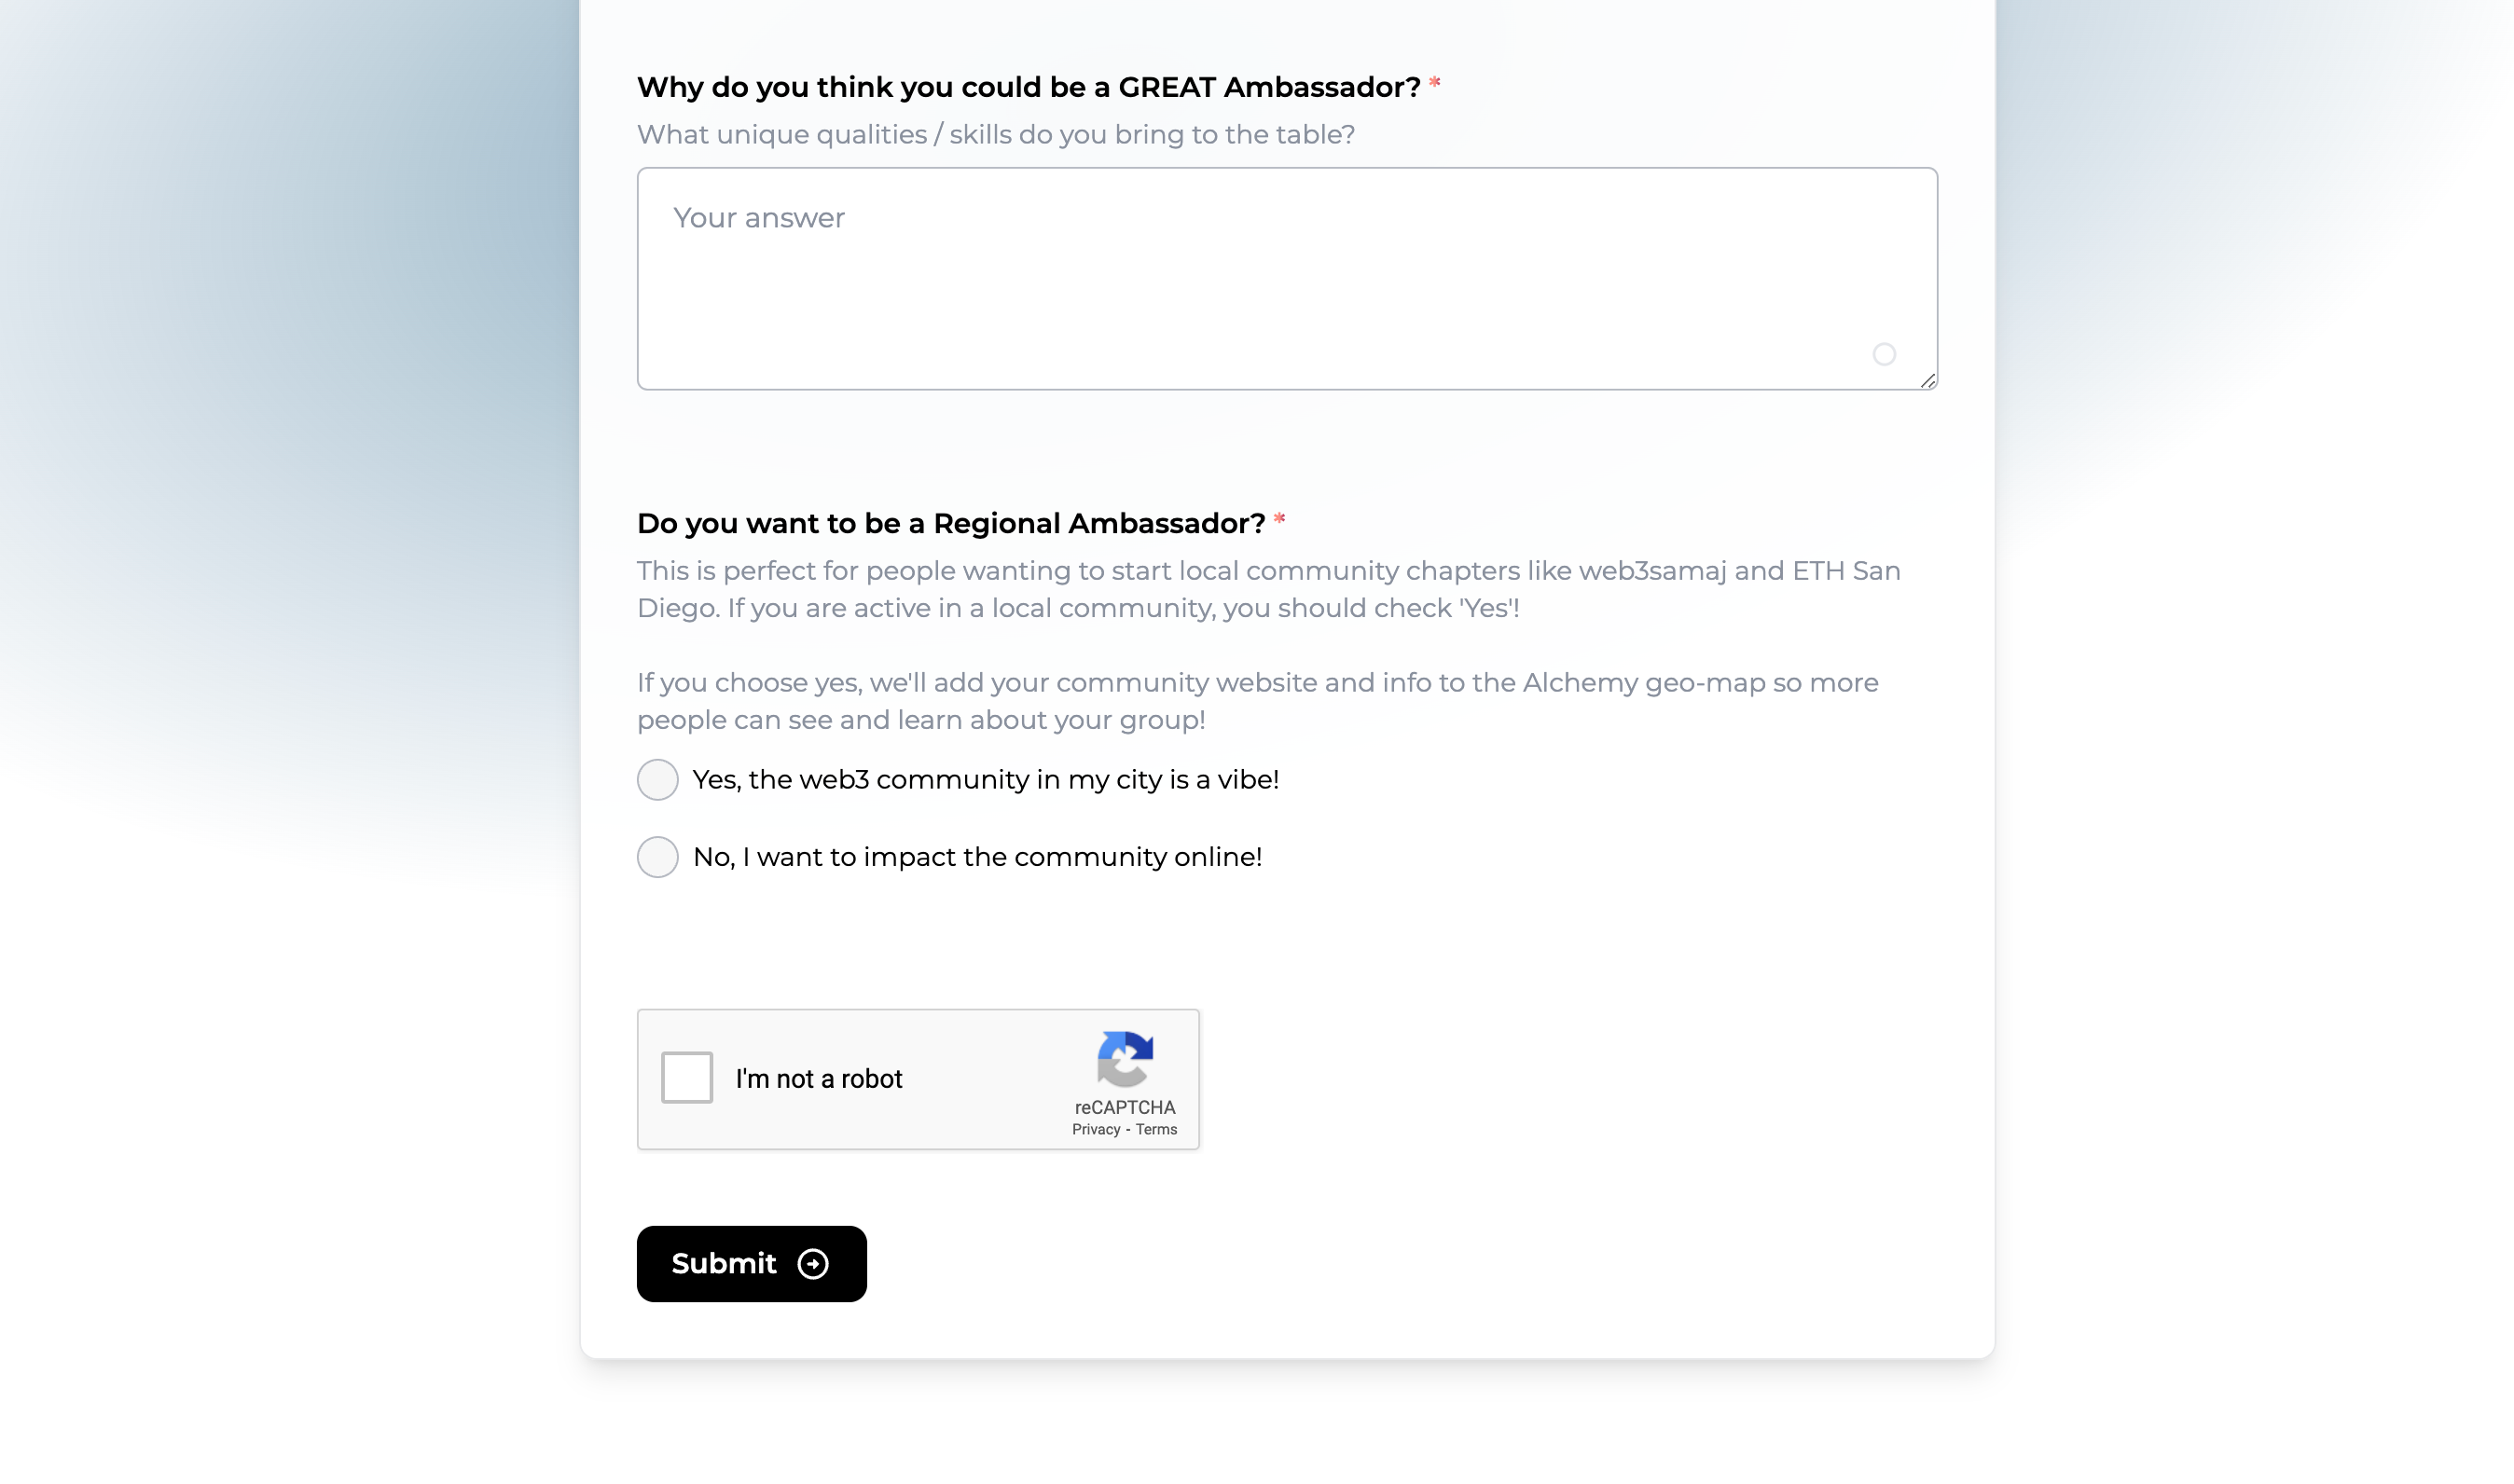Open the reCAPTCHA Terms link
The image size is (2514, 1484).
(1155, 1130)
